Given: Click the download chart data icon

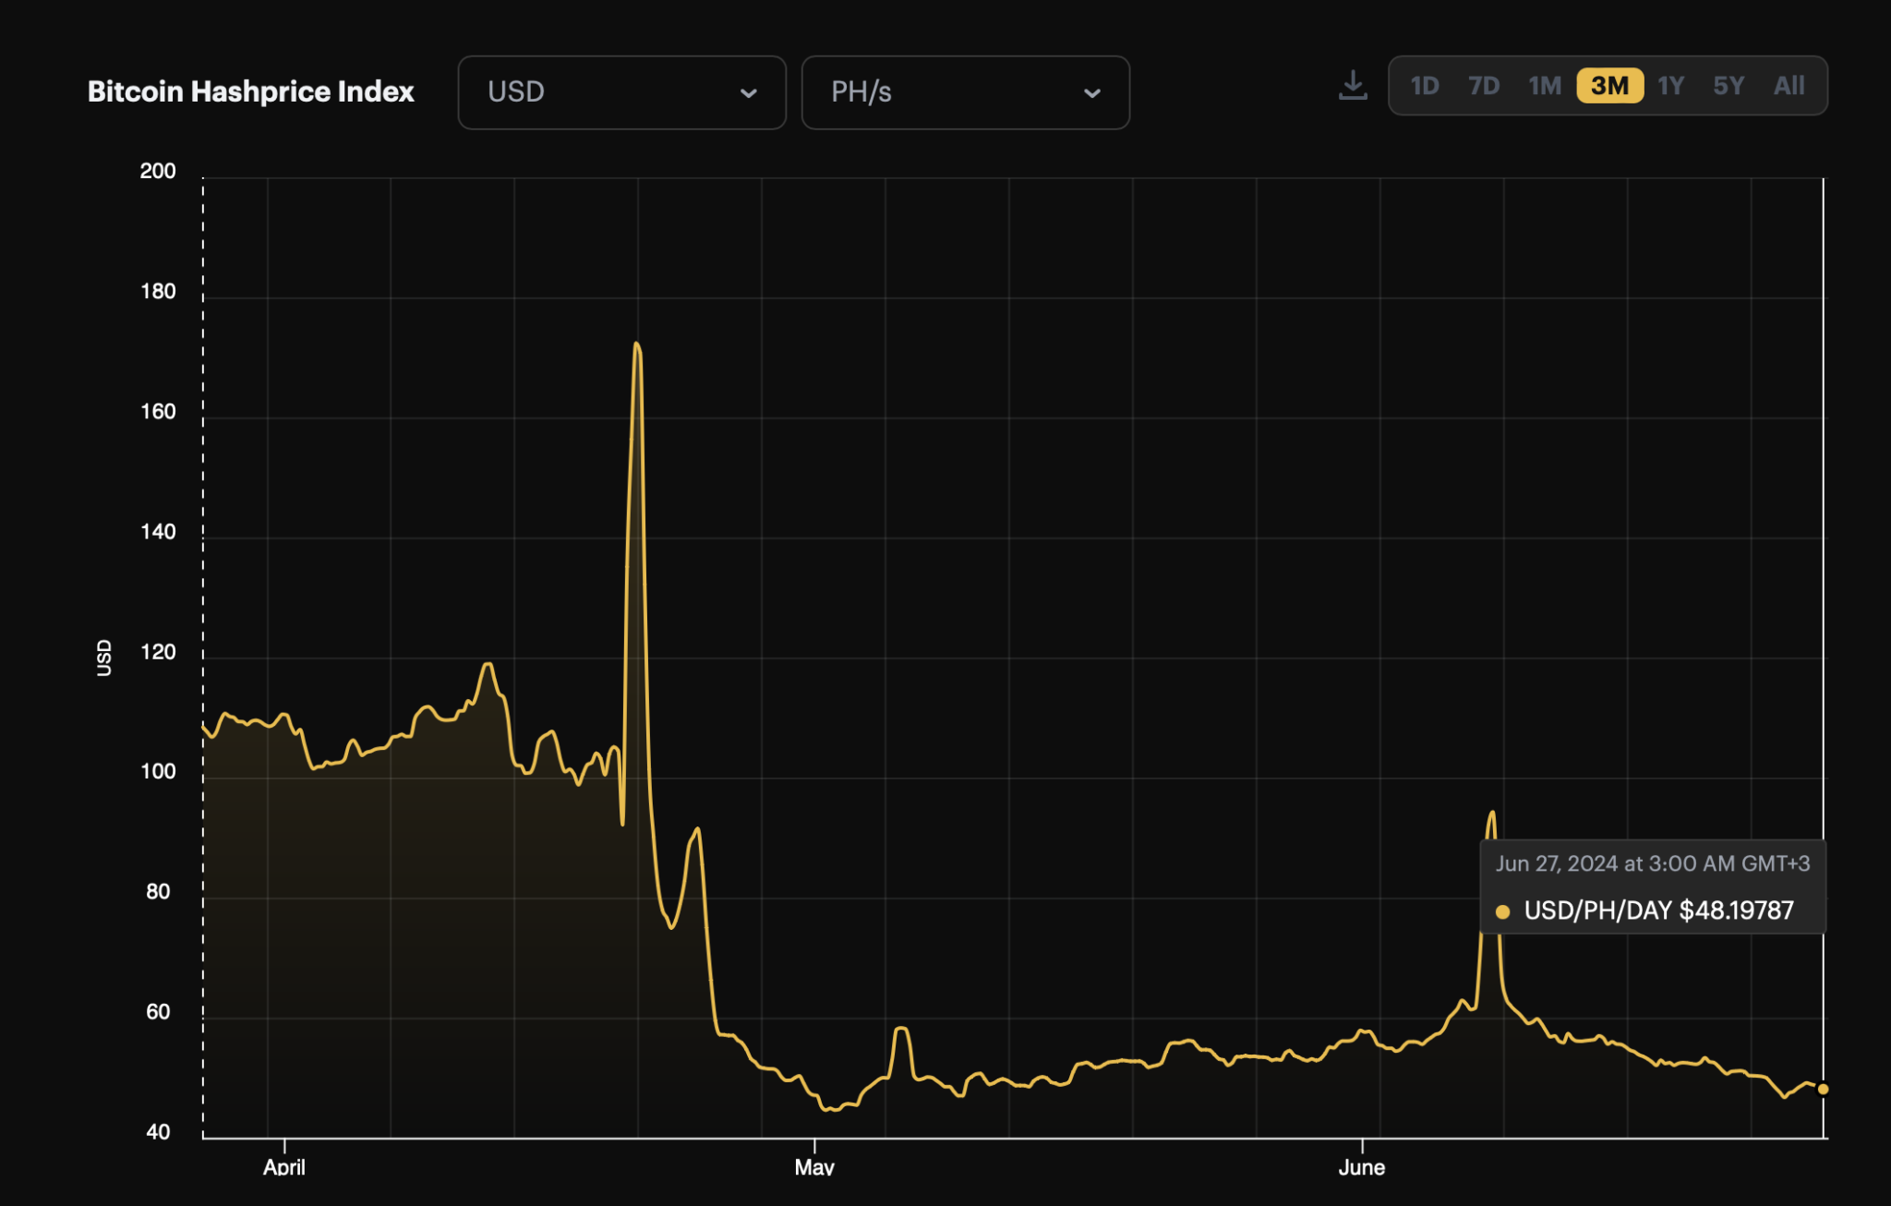Looking at the screenshot, I should pyautogui.click(x=1353, y=86).
